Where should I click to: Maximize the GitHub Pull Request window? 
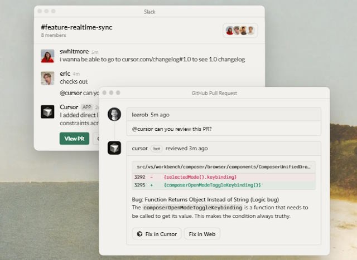[x=118, y=93]
